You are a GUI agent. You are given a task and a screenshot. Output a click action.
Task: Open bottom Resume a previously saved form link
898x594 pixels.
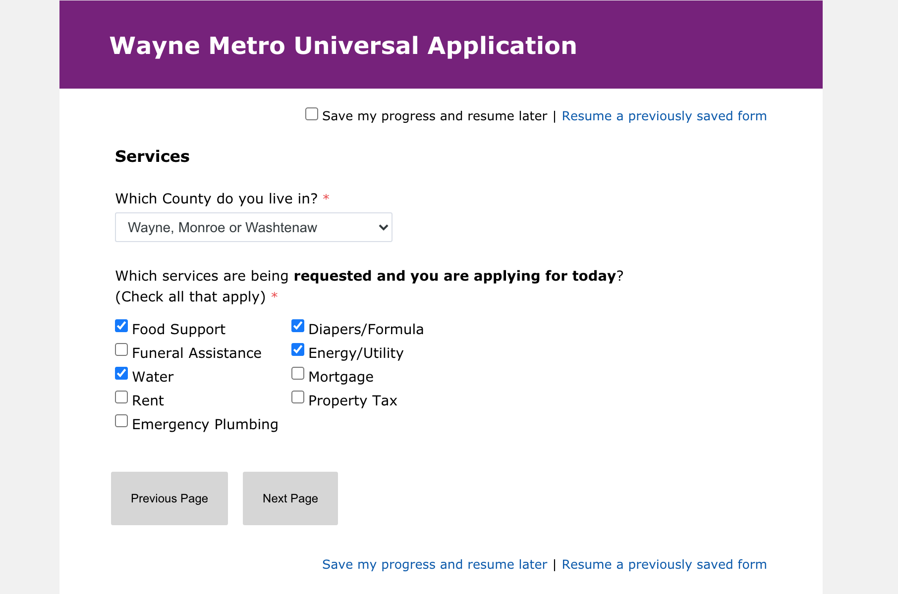pyautogui.click(x=664, y=564)
